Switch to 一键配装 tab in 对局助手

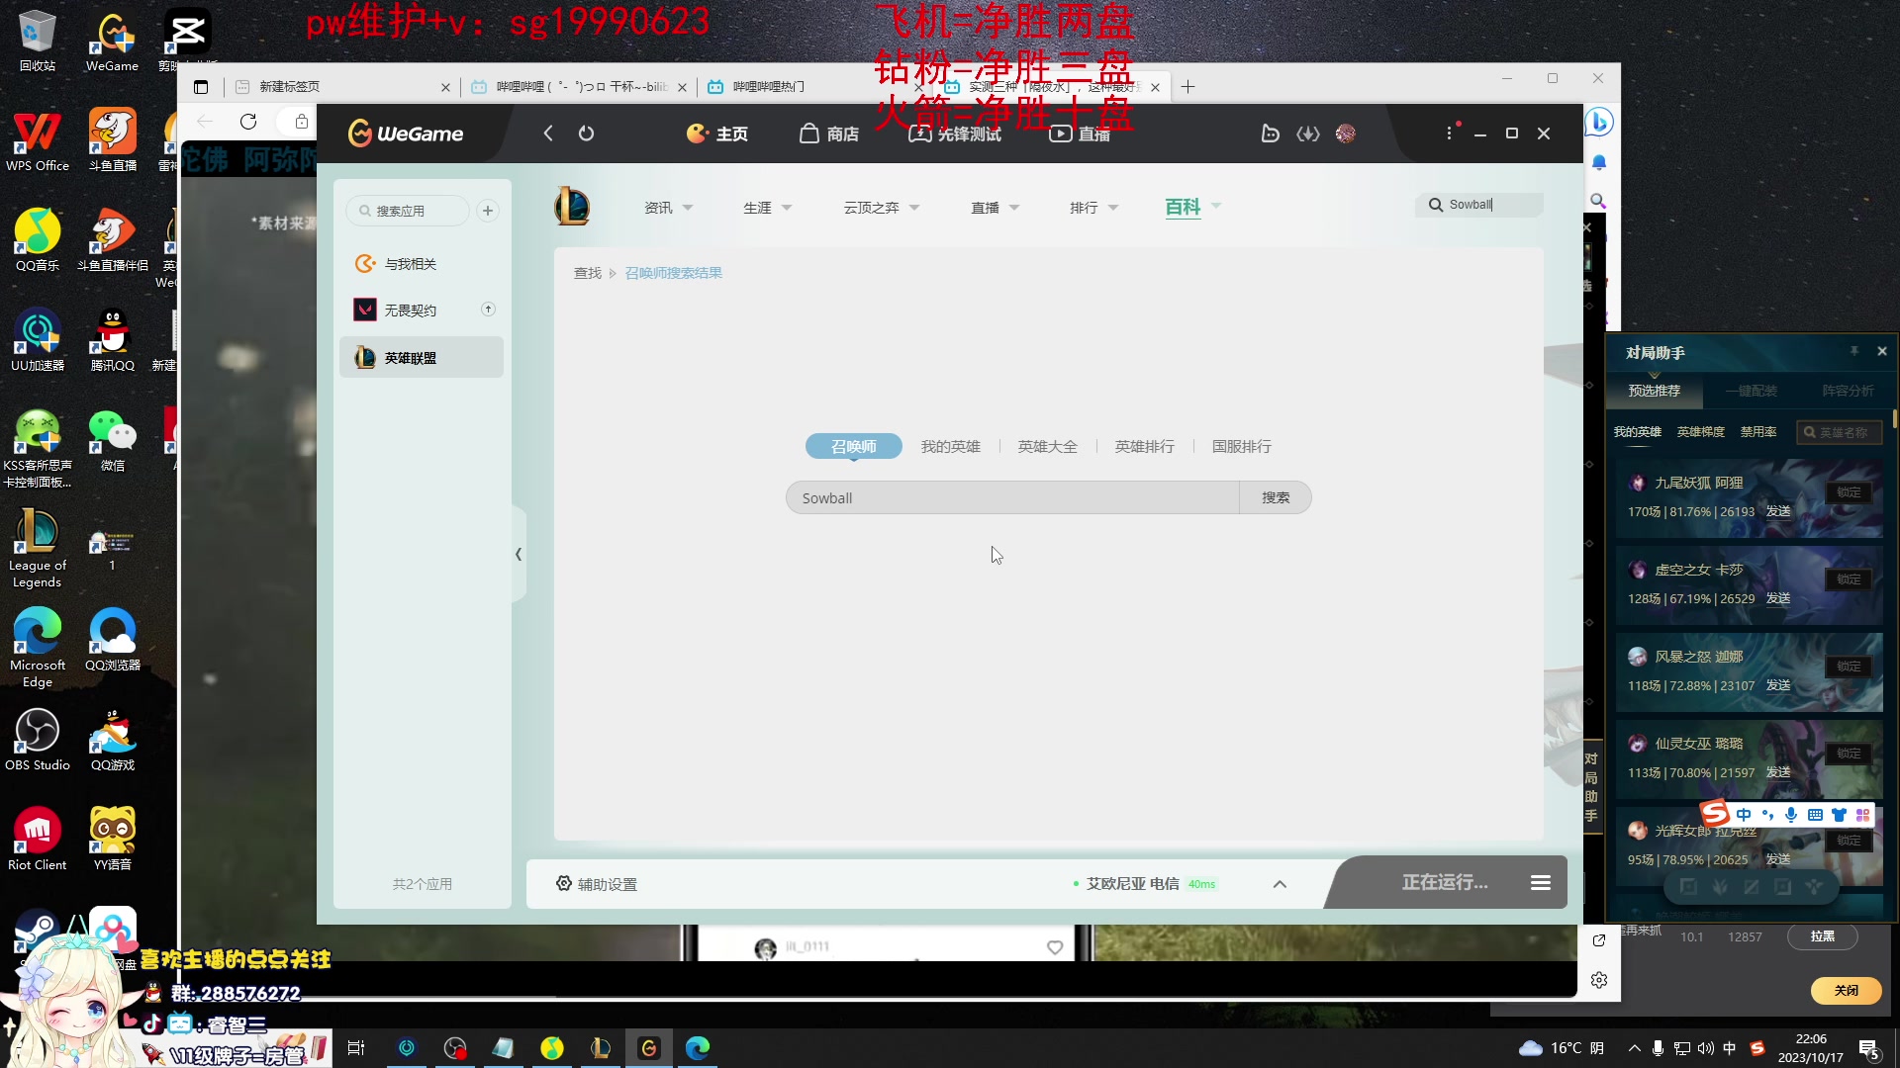click(x=1752, y=391)
